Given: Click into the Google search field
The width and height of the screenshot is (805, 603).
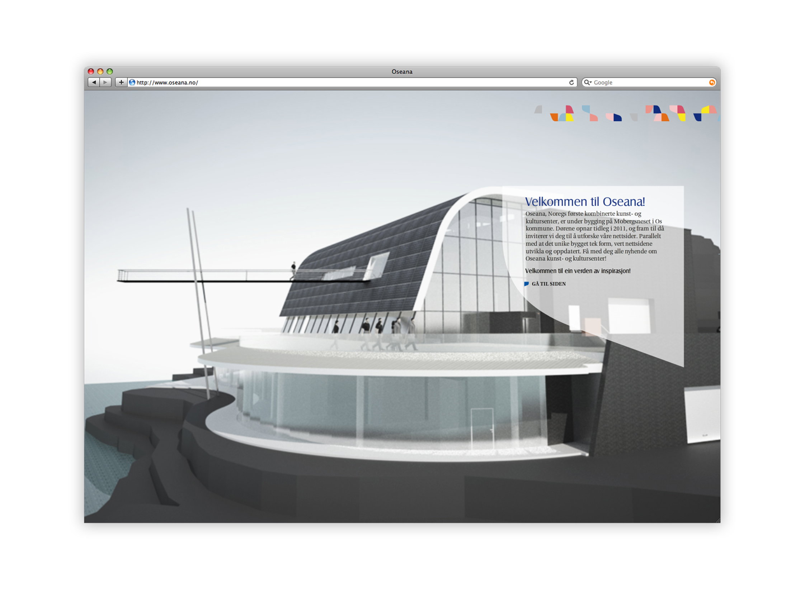Looking at the screenshot, I should pyautogui.click(x=650, y=82).
